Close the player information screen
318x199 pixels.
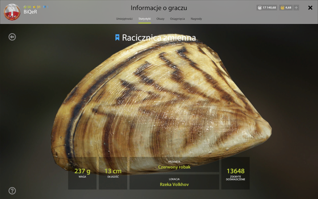click(x=310, y=8)
